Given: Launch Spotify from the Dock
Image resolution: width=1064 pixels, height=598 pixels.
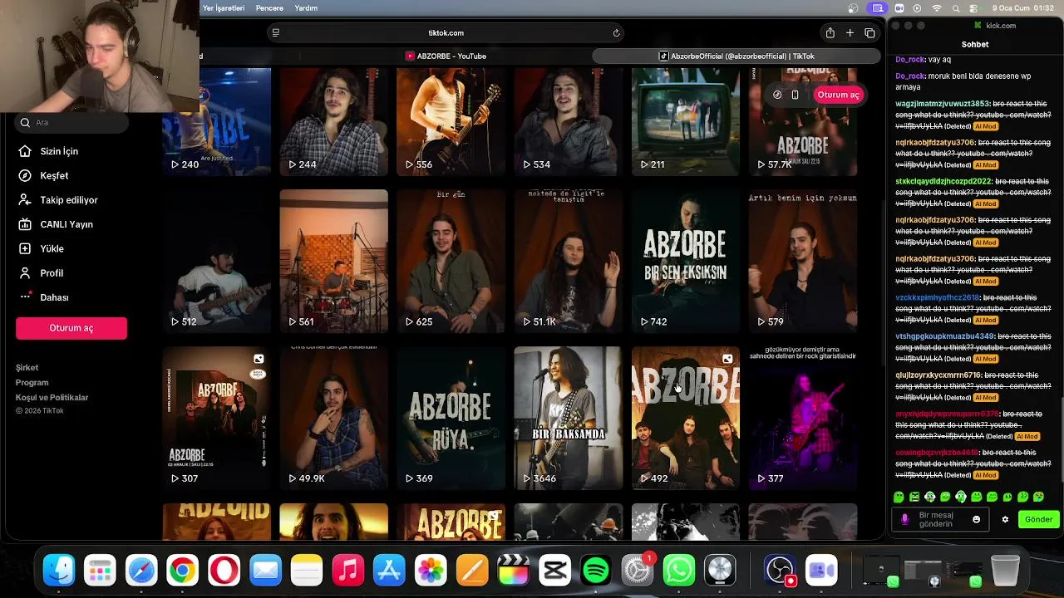Looking at the screenshot, I should (x=596, y=571).
